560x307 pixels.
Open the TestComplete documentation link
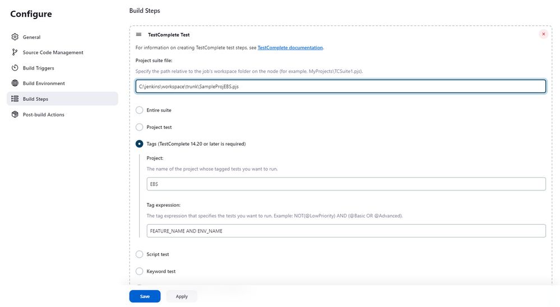click(290, 48)
